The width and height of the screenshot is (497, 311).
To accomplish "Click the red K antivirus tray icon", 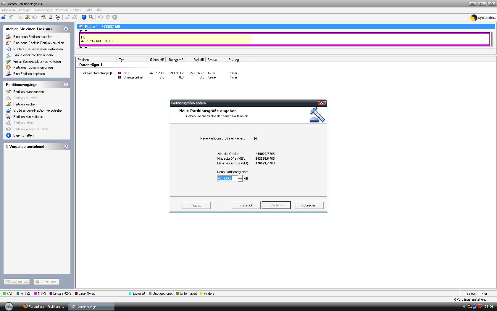I will pos(480,307).
